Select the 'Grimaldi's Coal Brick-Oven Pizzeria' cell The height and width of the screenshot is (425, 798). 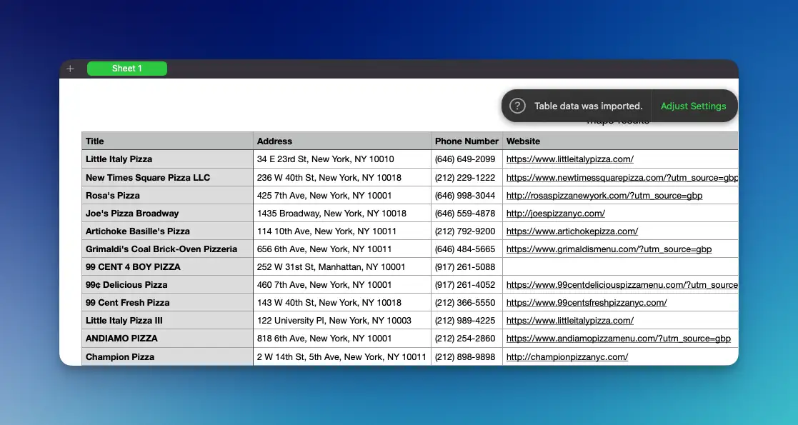click(x=167, y=249)
